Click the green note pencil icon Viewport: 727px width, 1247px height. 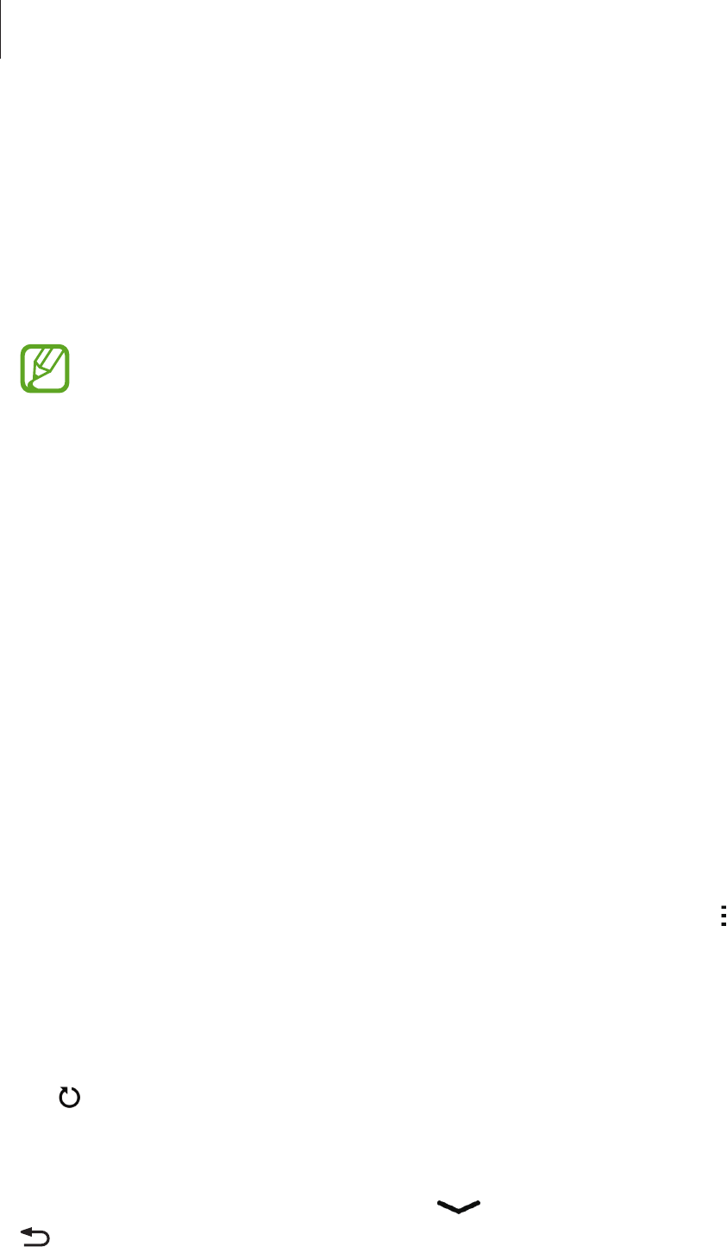click(45, 369)
